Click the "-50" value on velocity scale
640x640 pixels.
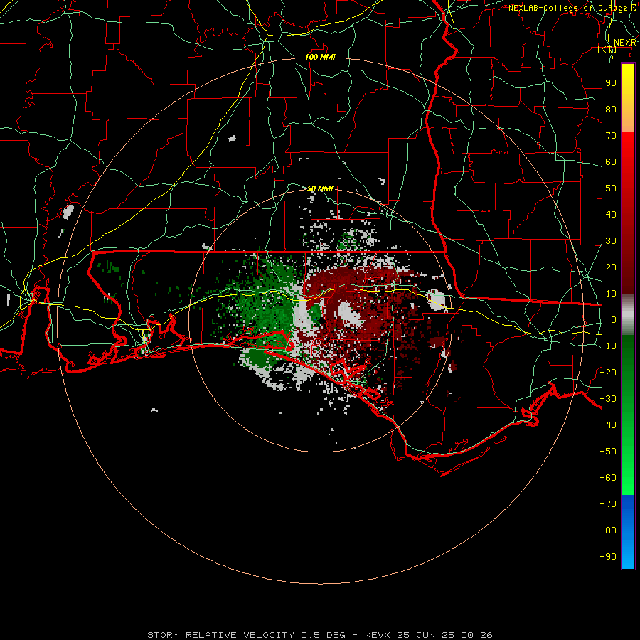click(608, 452)
